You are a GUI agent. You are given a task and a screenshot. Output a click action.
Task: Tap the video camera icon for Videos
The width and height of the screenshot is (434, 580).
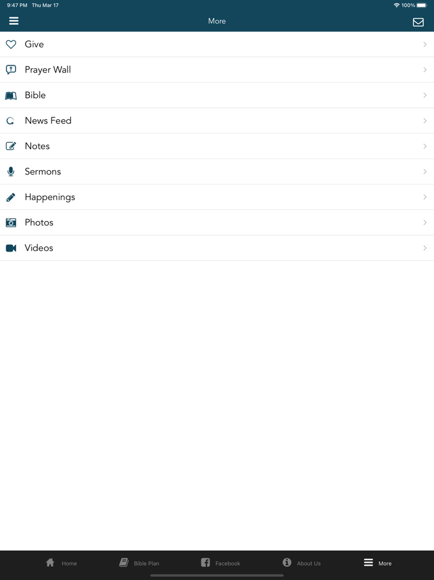pyautogui.click(x=11, y=248)
